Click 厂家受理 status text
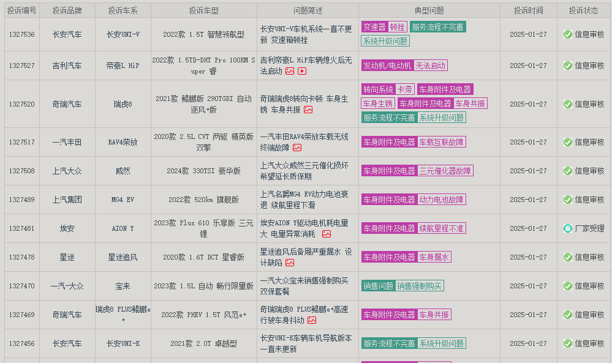The height and width of the screenshot is (363, 612). point(589,228)
